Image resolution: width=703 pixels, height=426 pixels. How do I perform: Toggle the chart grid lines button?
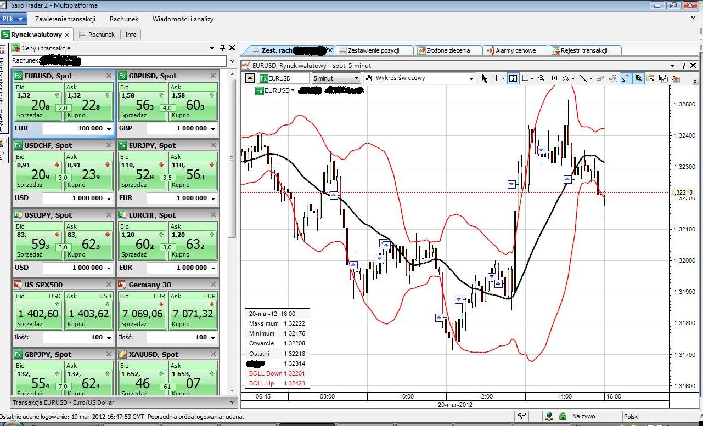pos(525,78)
